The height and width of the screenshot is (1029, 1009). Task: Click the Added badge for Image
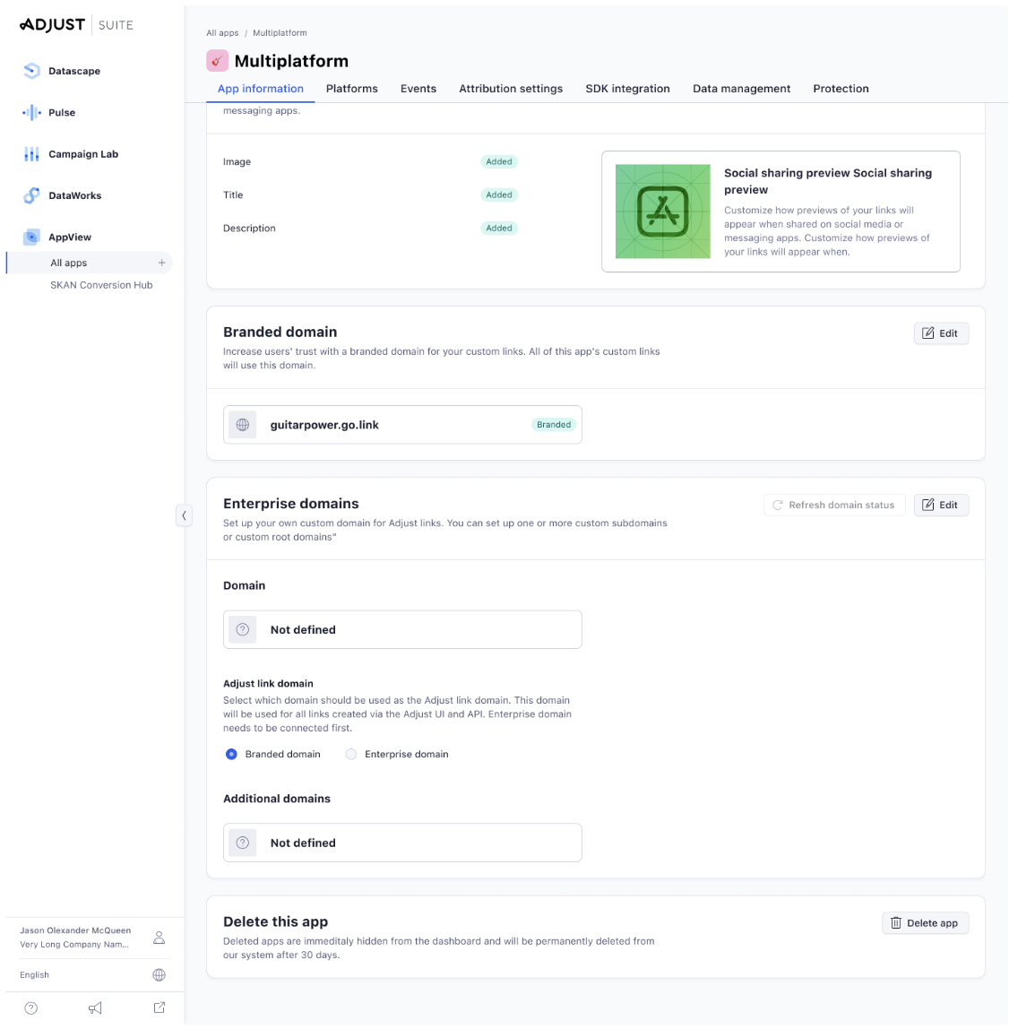[x=499, y=162]
